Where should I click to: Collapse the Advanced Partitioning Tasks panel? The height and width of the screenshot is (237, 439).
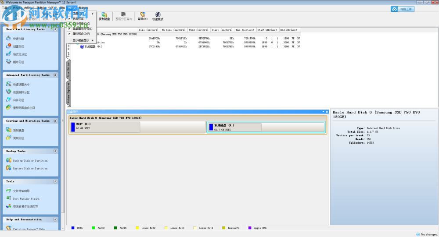(x=55, y=75)
